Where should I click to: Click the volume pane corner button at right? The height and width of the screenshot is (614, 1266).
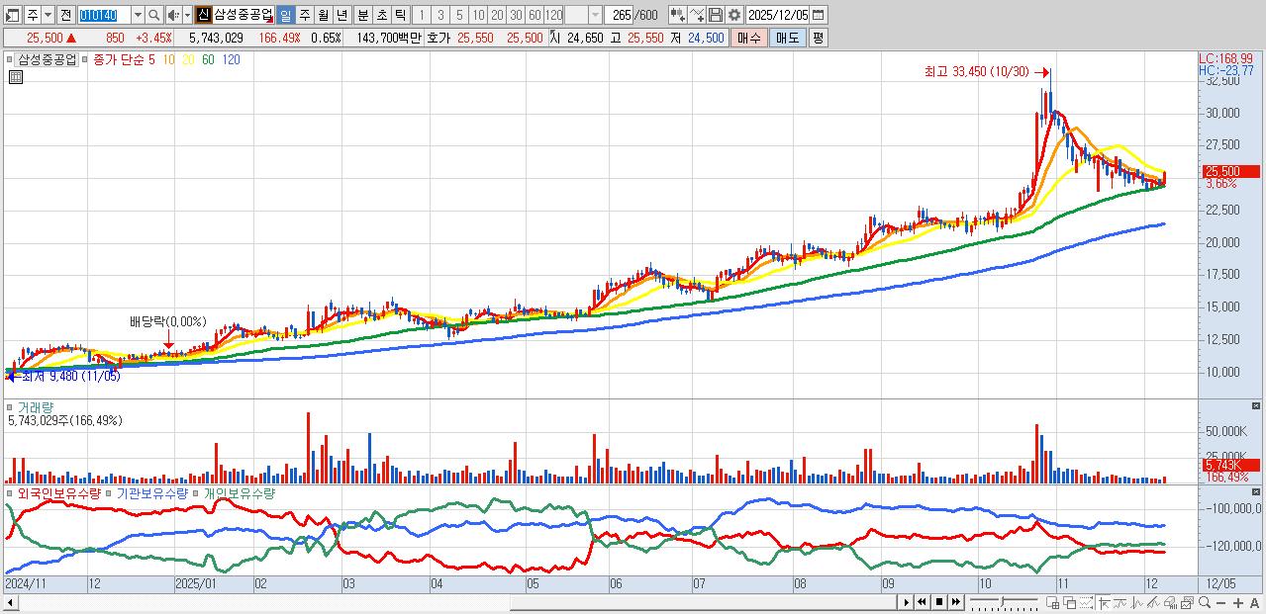[1257, 405]
